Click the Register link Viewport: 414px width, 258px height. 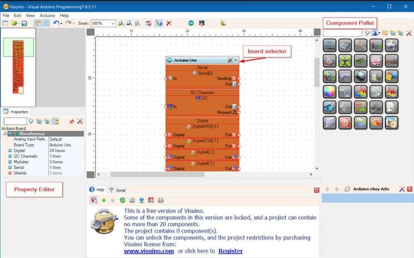[x=230, y=251]
